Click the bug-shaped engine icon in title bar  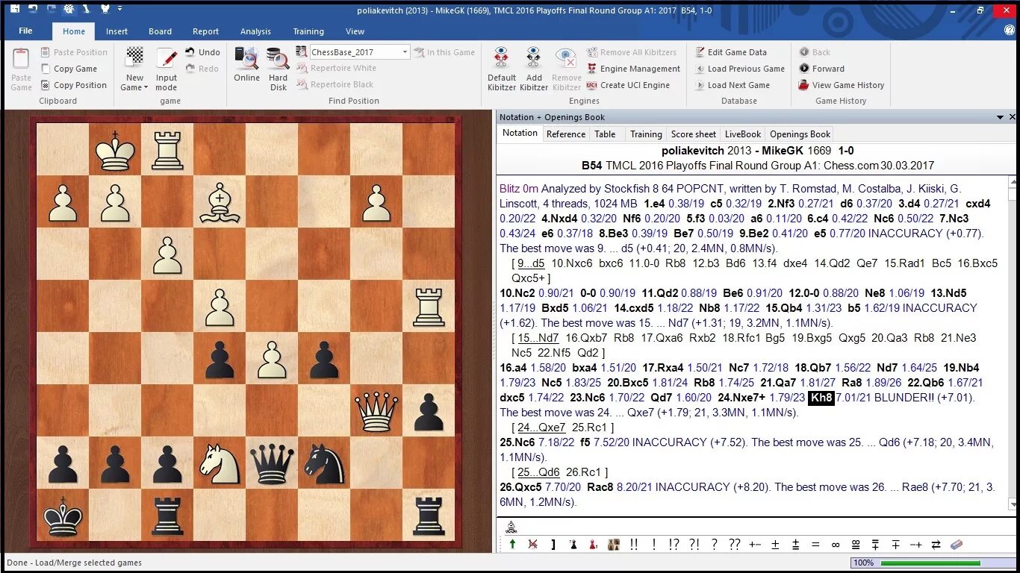pyautogui.click(x=69, y=9)
